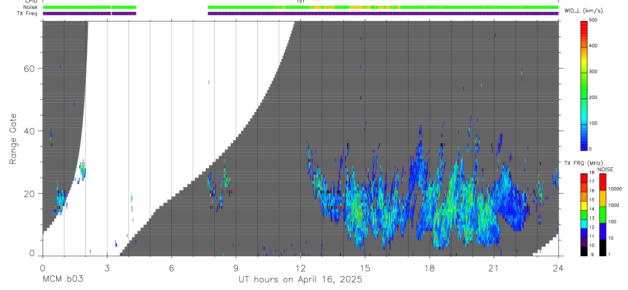Click the '200' tick on width color bar

tap(593, 97)
